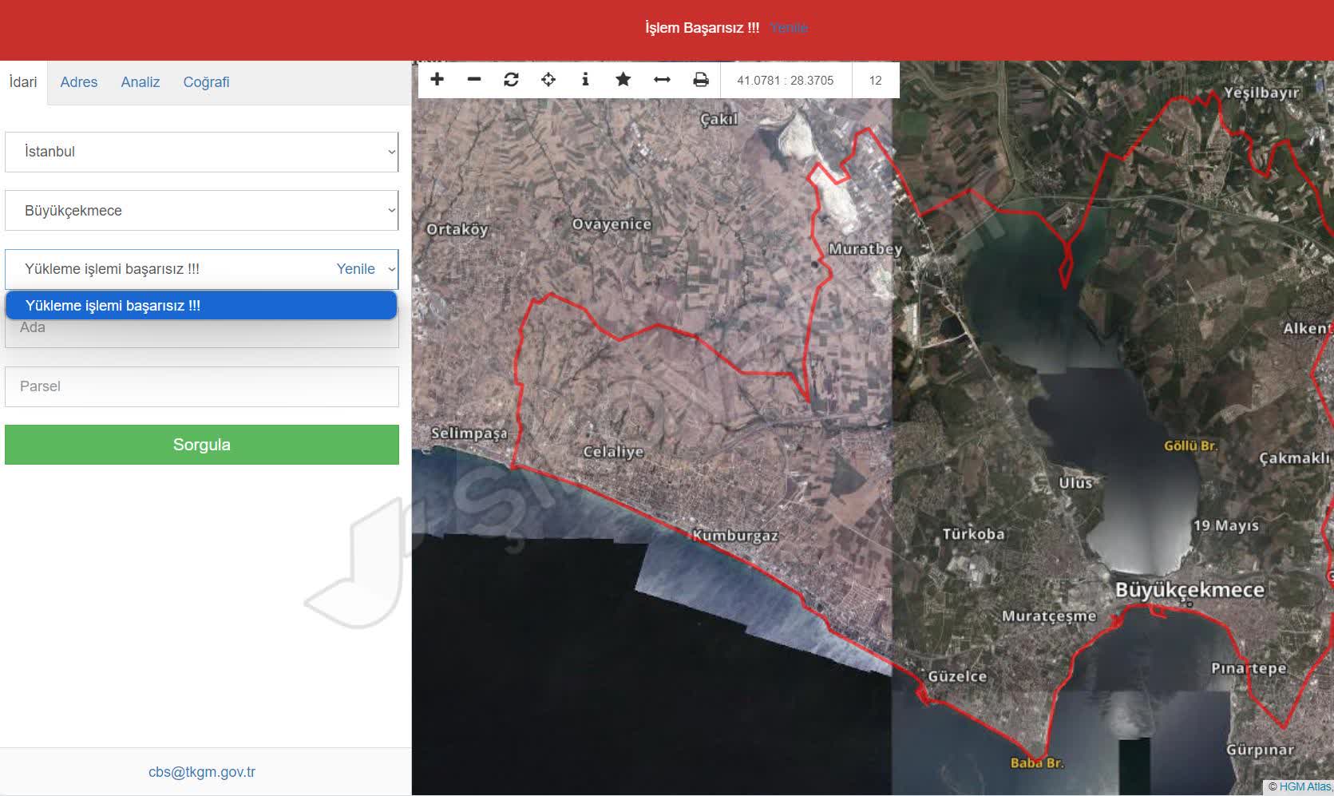Click the Parsel input field

click(x=201, y=386)
